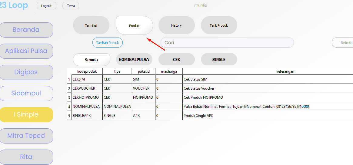353x165 pixels.
Task: Click maxharga cell of CEKVOUCHER row
Action: 169,88
